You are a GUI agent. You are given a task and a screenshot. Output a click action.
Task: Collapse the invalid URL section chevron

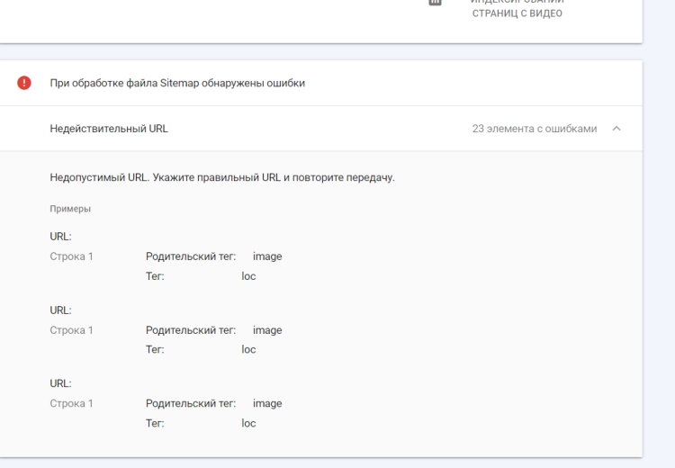616,129
